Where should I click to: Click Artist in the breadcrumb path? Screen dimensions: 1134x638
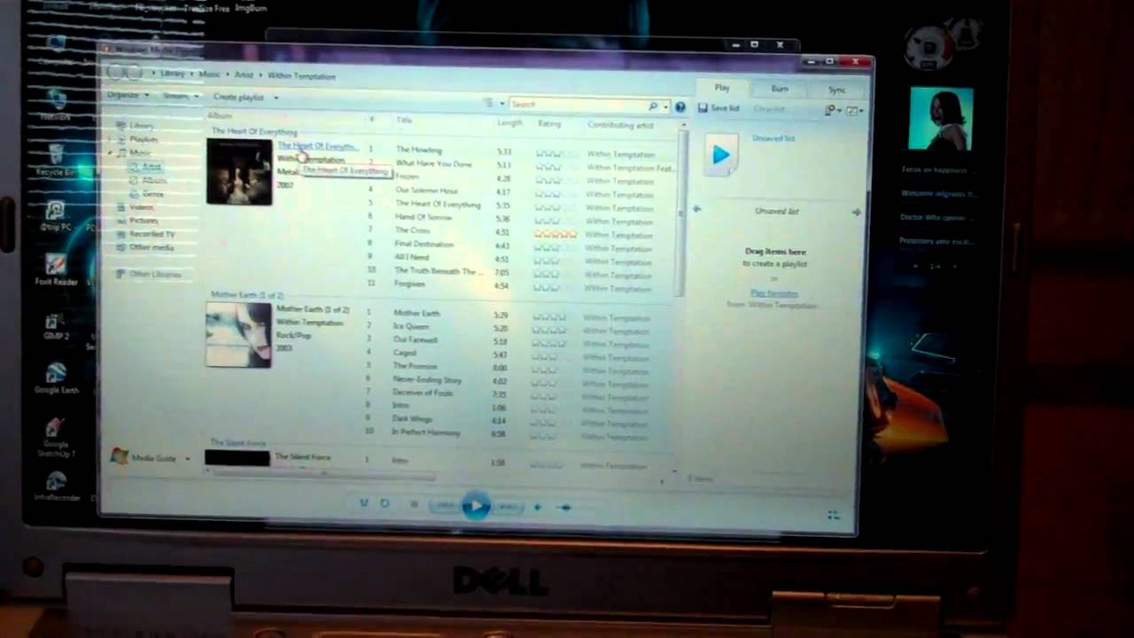(x=245, y=75)
